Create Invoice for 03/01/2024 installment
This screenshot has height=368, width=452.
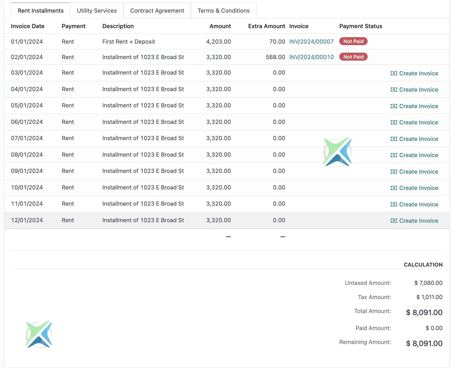tap(414, 73)
